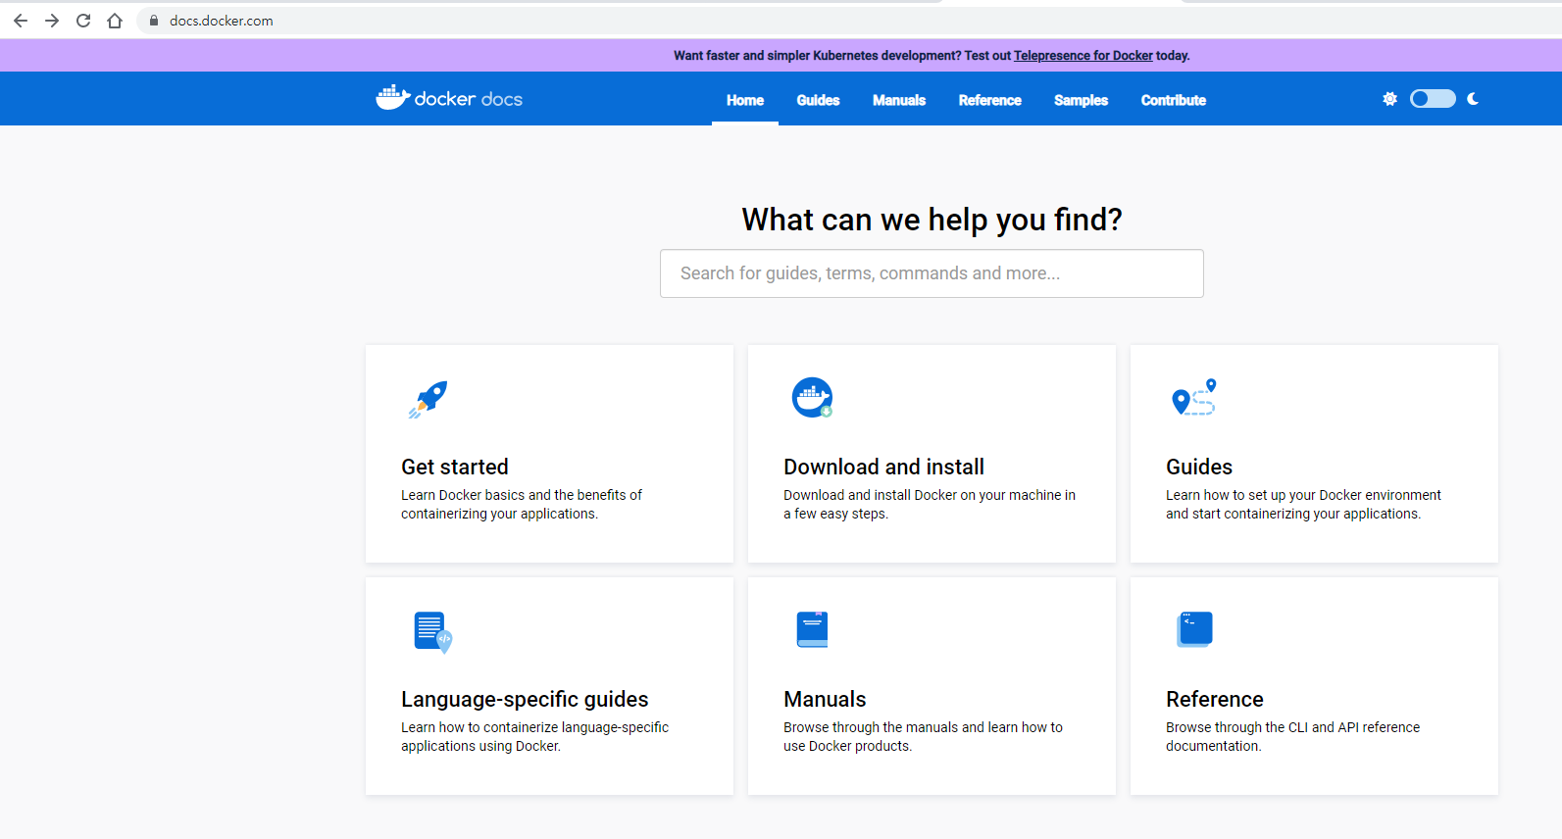Open the Reference card heading
This screenshot has width=1562, height=839.
[1215, 699]
